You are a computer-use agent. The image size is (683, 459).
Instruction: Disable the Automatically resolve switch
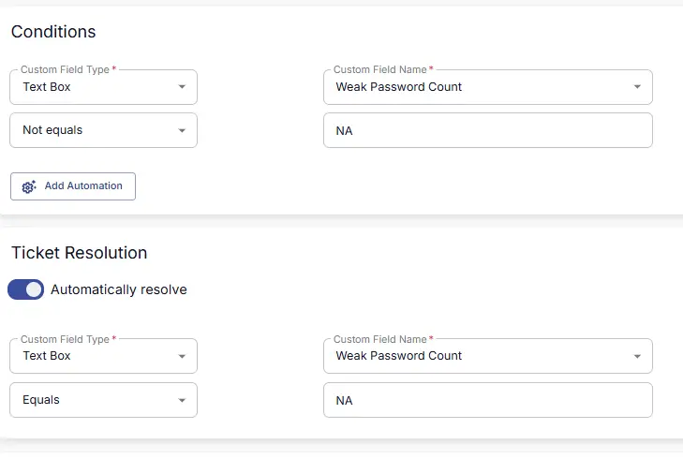[x=25, y=289]
